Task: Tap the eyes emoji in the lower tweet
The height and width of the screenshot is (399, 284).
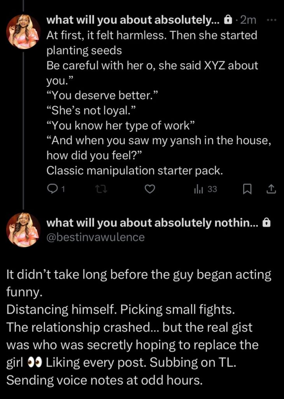Action: 35,363
